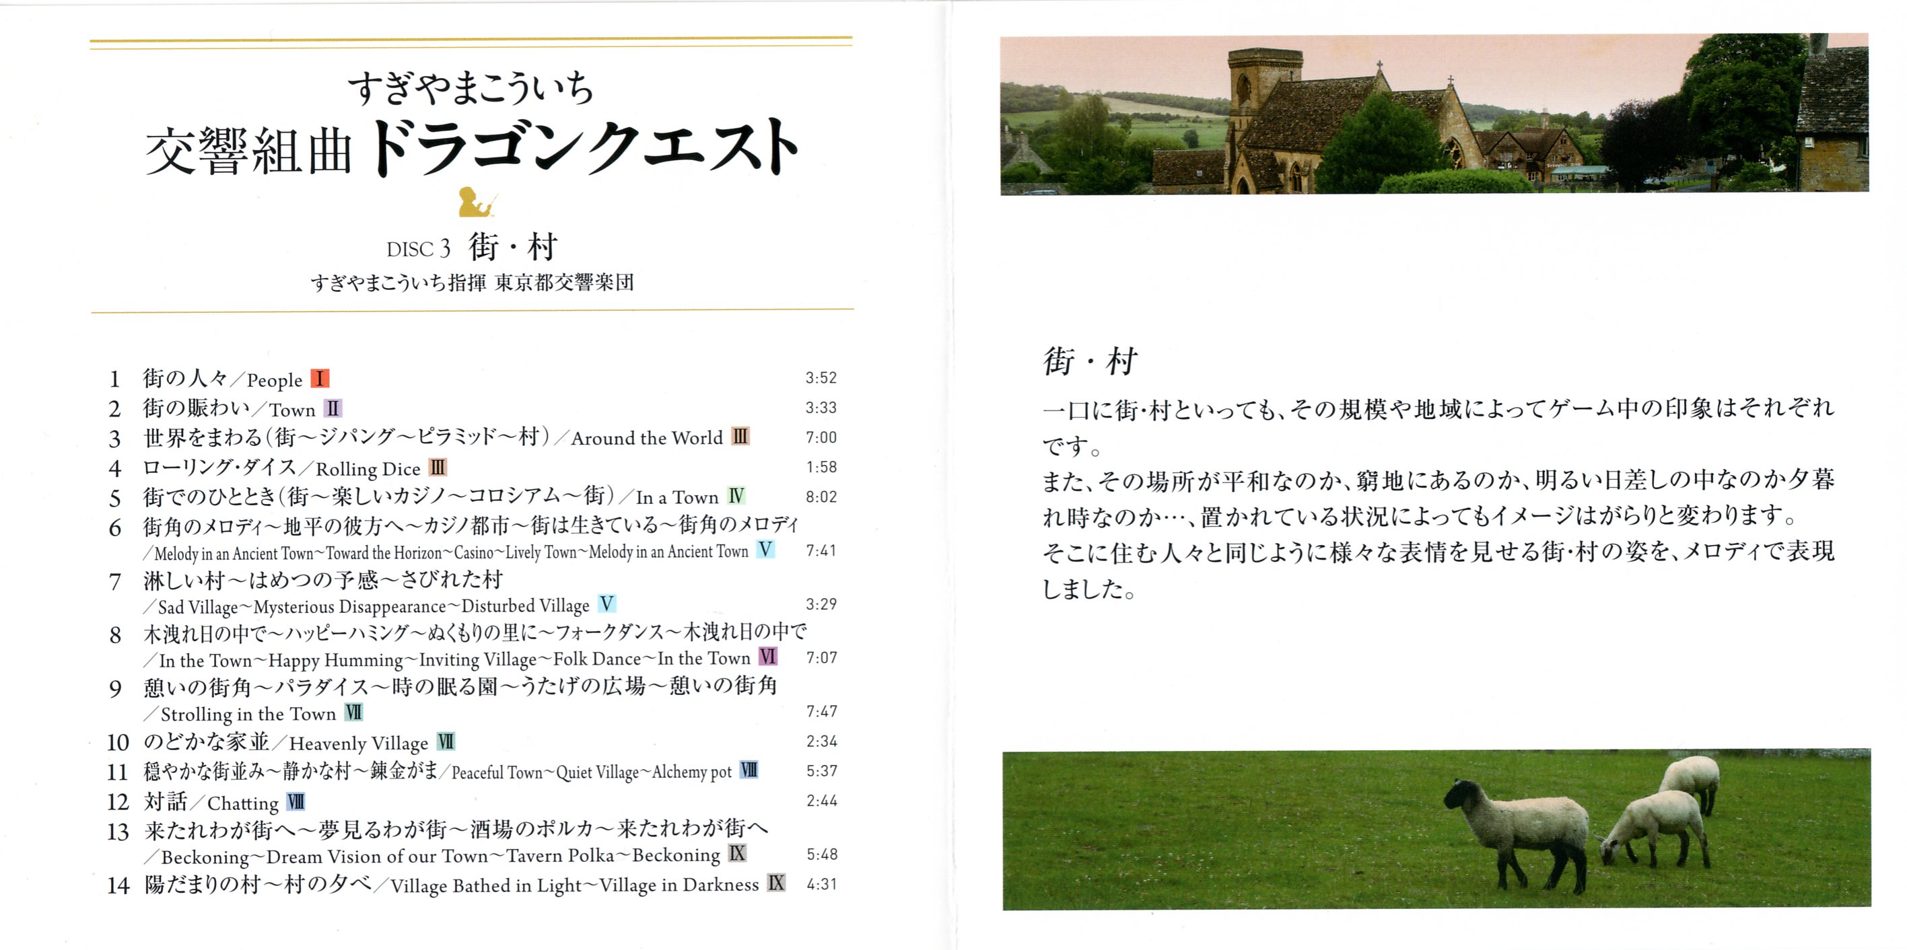1907x950 pixels.
Task: Click the DISC 3 label
Action: [x=418, y=250]
